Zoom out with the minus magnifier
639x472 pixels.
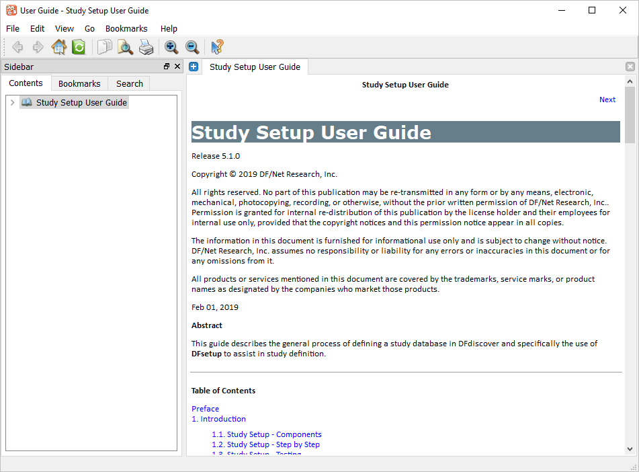(192, 47)
